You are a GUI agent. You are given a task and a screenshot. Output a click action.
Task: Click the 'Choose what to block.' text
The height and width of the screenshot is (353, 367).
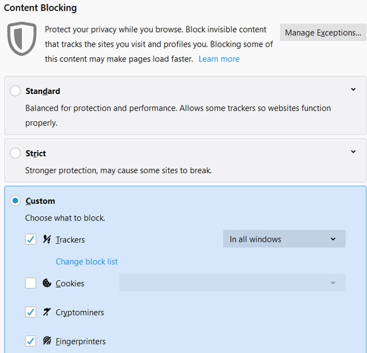pyautogui.click(x=65, y=218)
